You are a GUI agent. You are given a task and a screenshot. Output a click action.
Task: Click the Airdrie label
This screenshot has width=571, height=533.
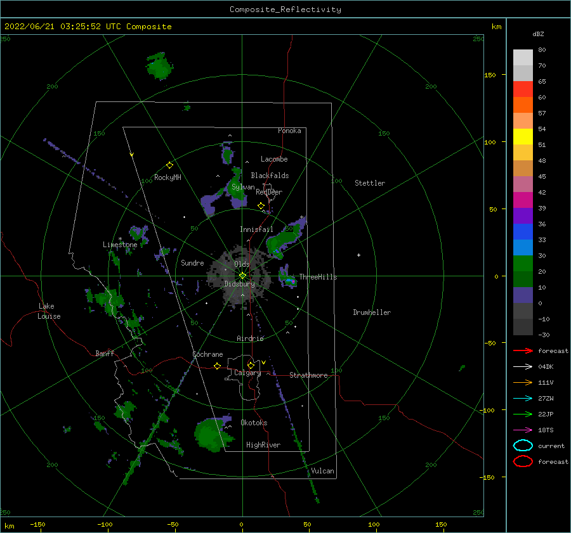coord(250,338)
